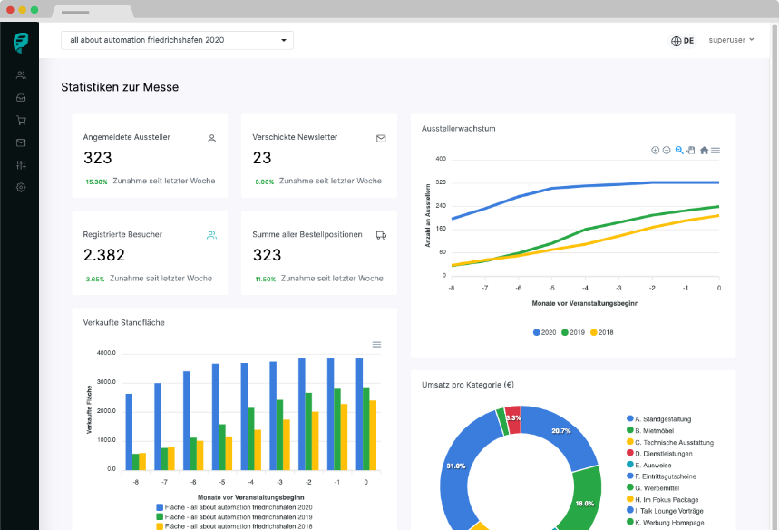This screenshot has height=530, width=779.
Task: Open Verkaufte Standfläche chart hamburger menu
Action: coord(376,345)
